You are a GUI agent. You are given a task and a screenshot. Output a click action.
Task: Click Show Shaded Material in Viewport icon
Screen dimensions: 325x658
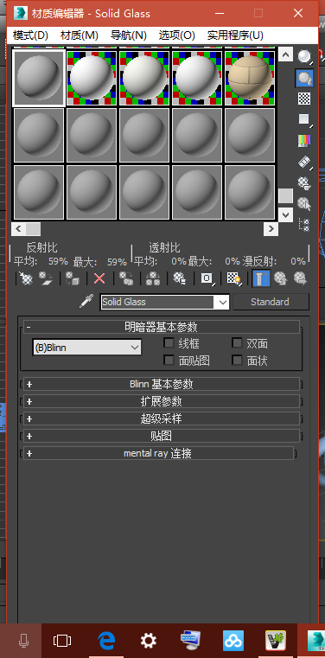tap(233, 278)
